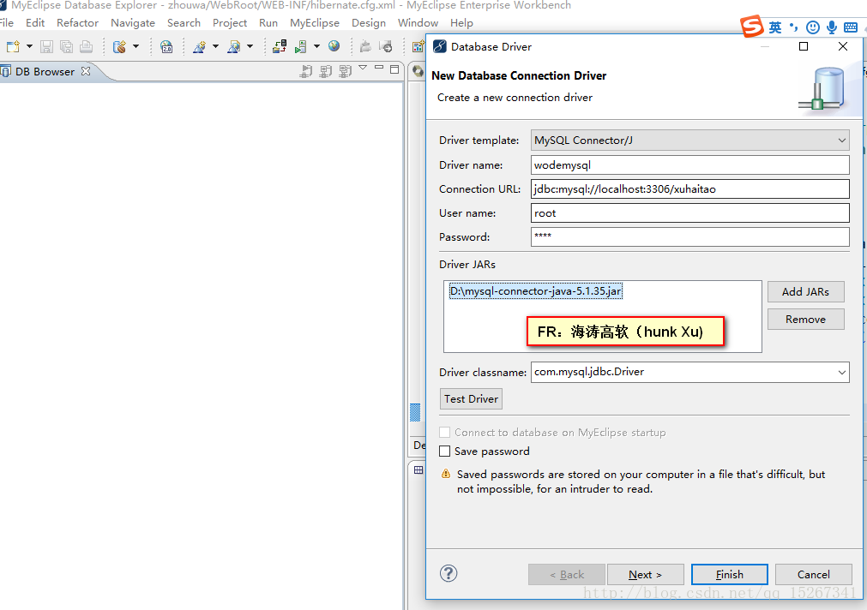The height and width of the screenshot is (610, 867).
Task: Click the open connection icon in DB Browser
Action: pyautogui.click(x=306, y=71)
